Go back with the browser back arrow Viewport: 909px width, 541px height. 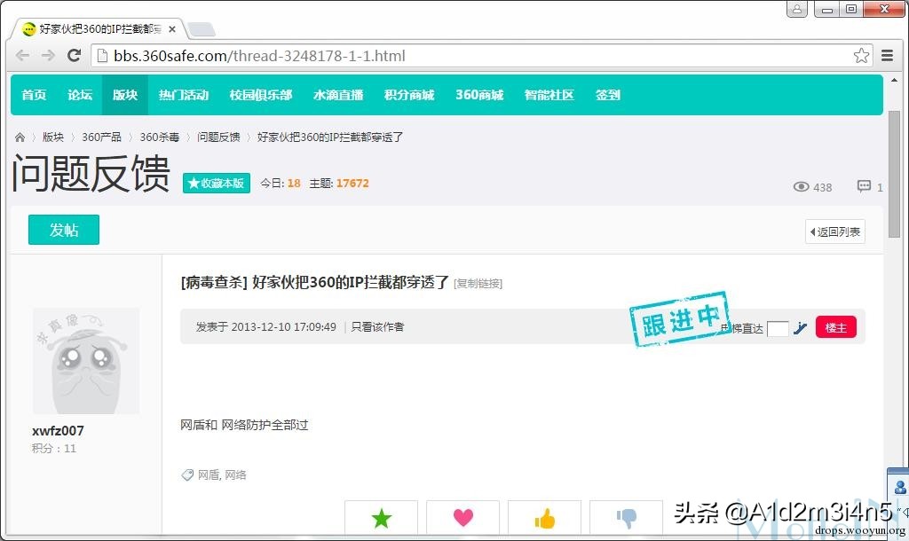[22, 56]
